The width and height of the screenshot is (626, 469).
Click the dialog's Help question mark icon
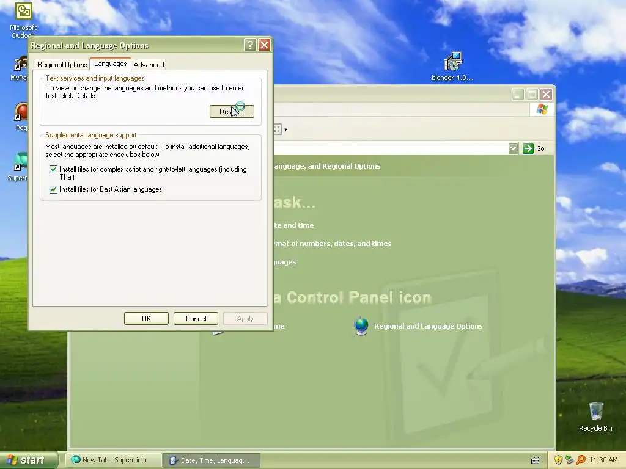250,45
